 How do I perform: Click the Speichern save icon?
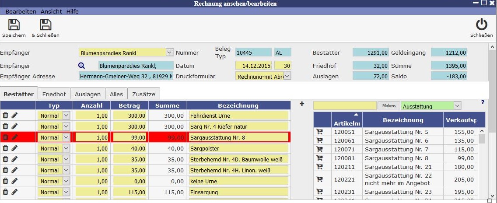[x=14, y=25]
